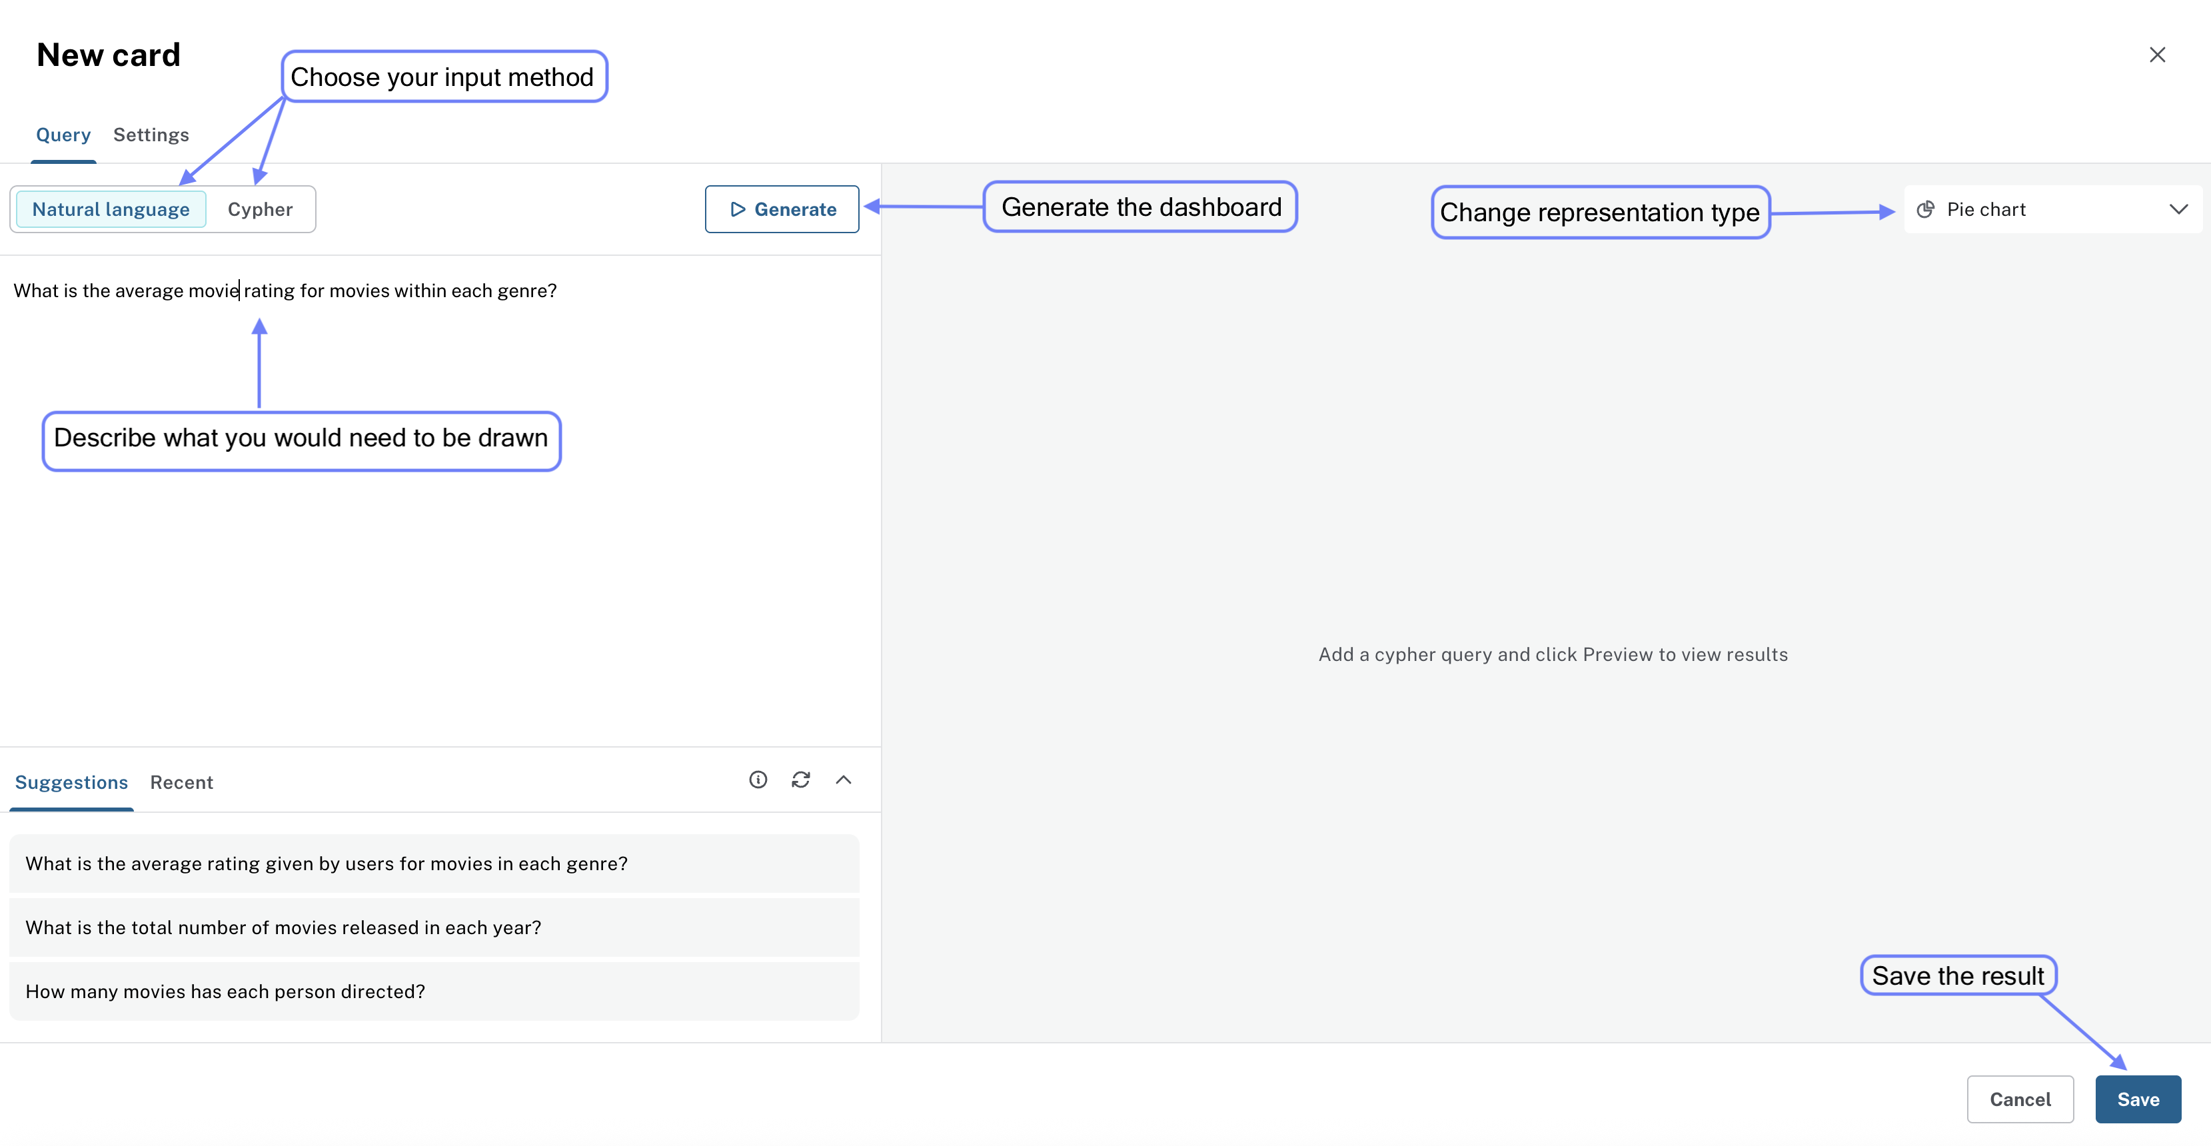Click the Generate button
2211x1146 pixels.
tap(782, 209)
